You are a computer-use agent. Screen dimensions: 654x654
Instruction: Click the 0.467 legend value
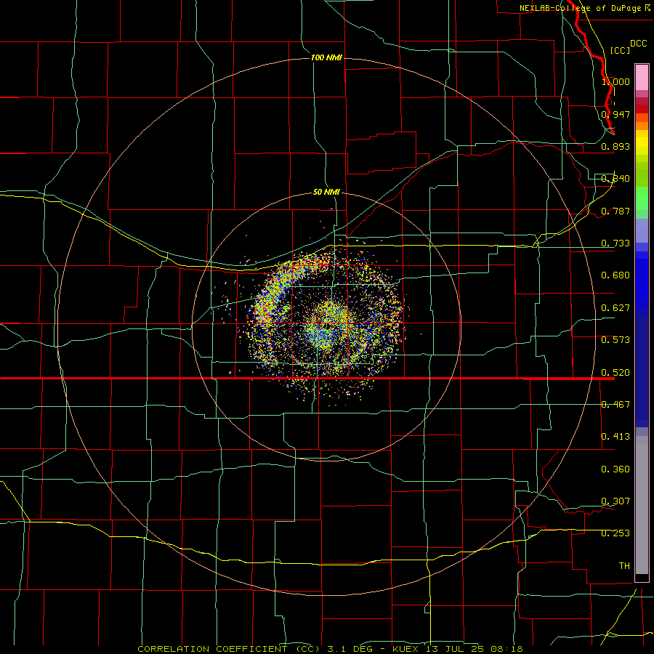615,405
